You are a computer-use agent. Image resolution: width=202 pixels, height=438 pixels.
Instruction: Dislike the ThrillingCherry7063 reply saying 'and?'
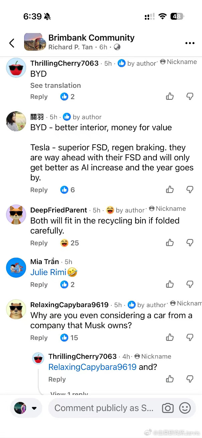190,379
